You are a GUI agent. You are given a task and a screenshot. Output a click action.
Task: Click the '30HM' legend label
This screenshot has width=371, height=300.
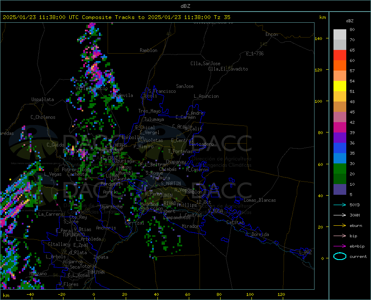pos(355,215)
